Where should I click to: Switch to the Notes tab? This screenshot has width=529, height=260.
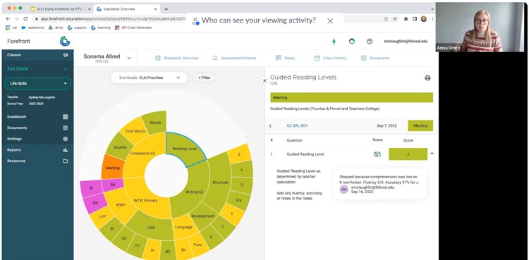point(286,58)
